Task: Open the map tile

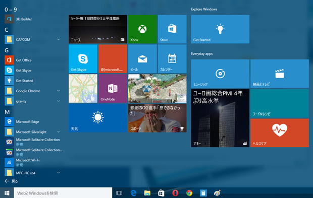Action: (83, 89)
